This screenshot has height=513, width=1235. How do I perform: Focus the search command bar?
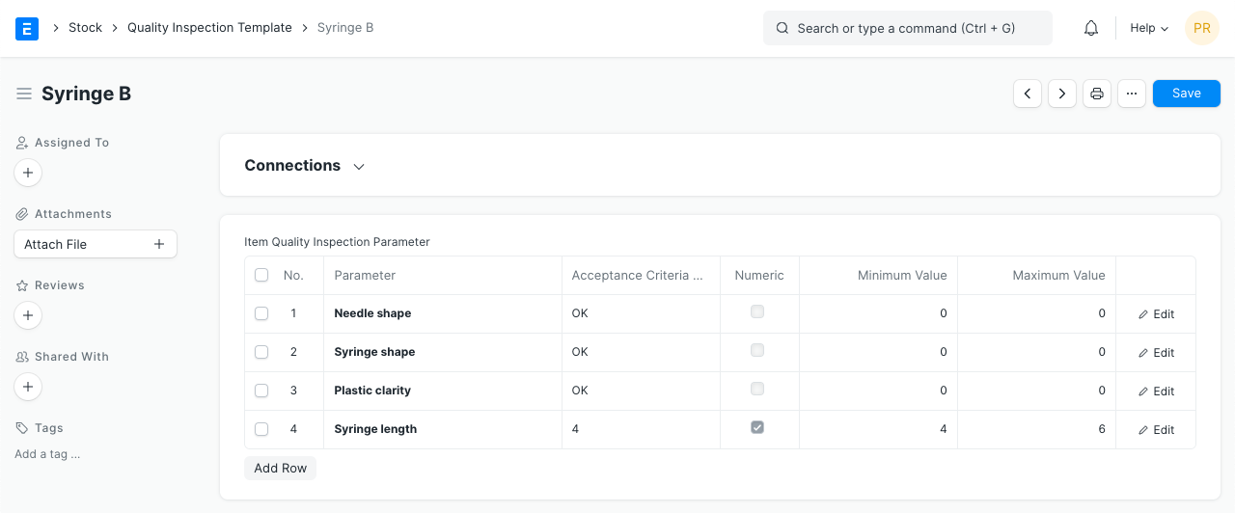(907, 28)
